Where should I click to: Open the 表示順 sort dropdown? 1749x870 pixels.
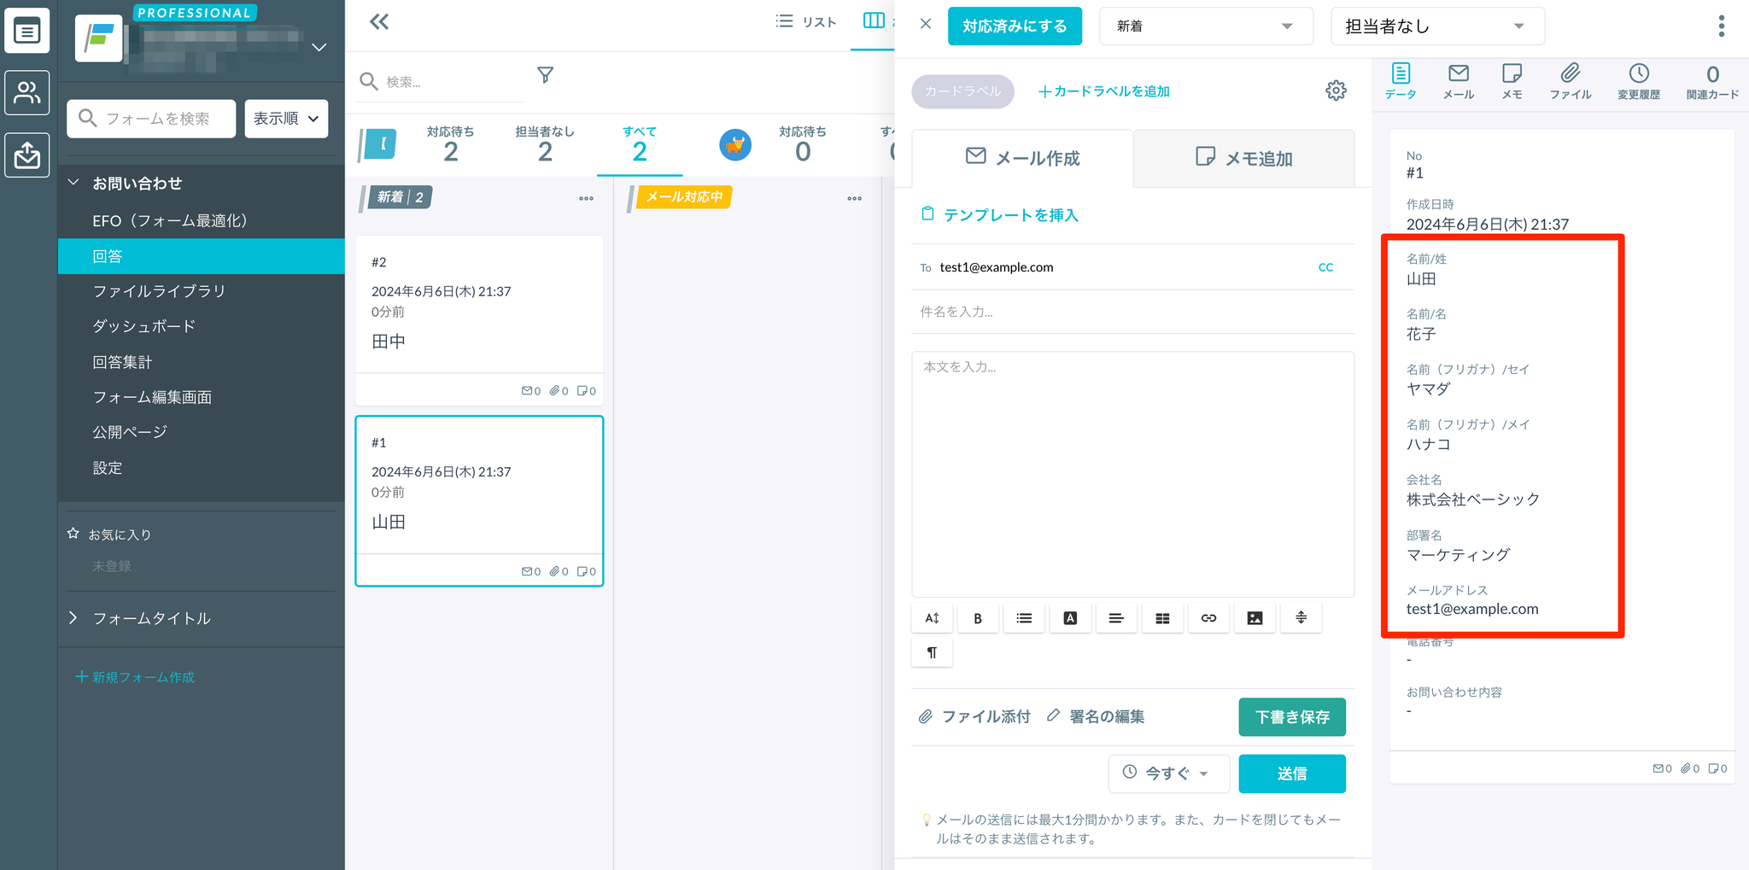click(286, 118)
